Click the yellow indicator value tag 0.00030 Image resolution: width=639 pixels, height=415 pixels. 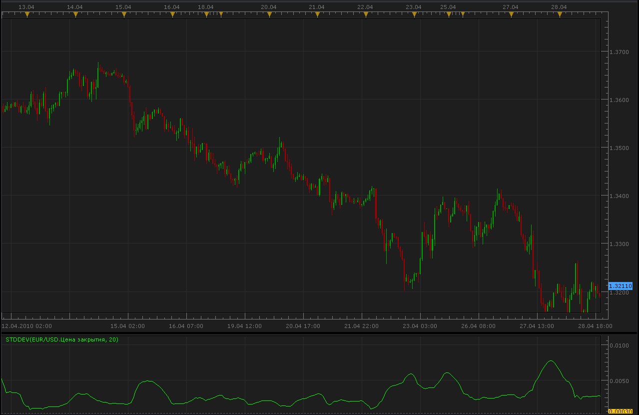pos(620,411)
